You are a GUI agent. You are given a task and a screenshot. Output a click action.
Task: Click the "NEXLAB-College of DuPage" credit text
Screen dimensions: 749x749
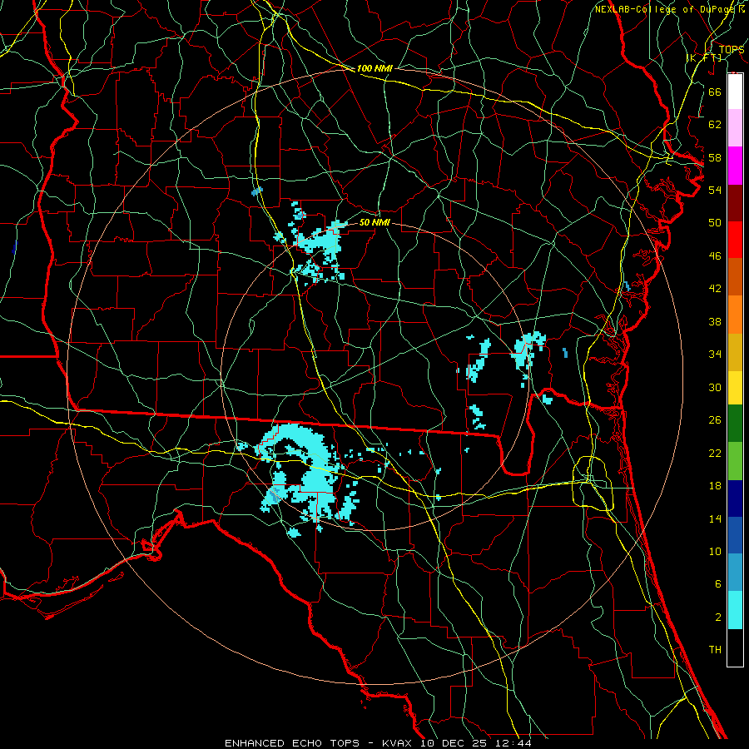666,9
